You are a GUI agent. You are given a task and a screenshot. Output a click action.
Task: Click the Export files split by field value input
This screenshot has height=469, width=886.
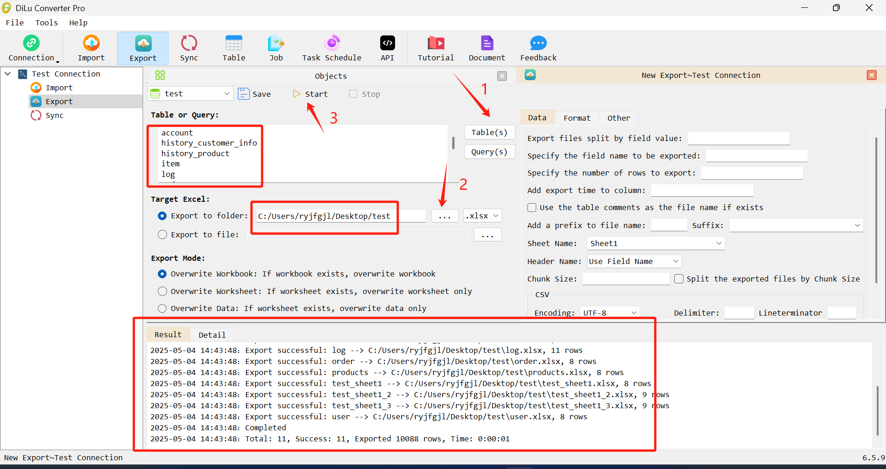pos(739,138)
